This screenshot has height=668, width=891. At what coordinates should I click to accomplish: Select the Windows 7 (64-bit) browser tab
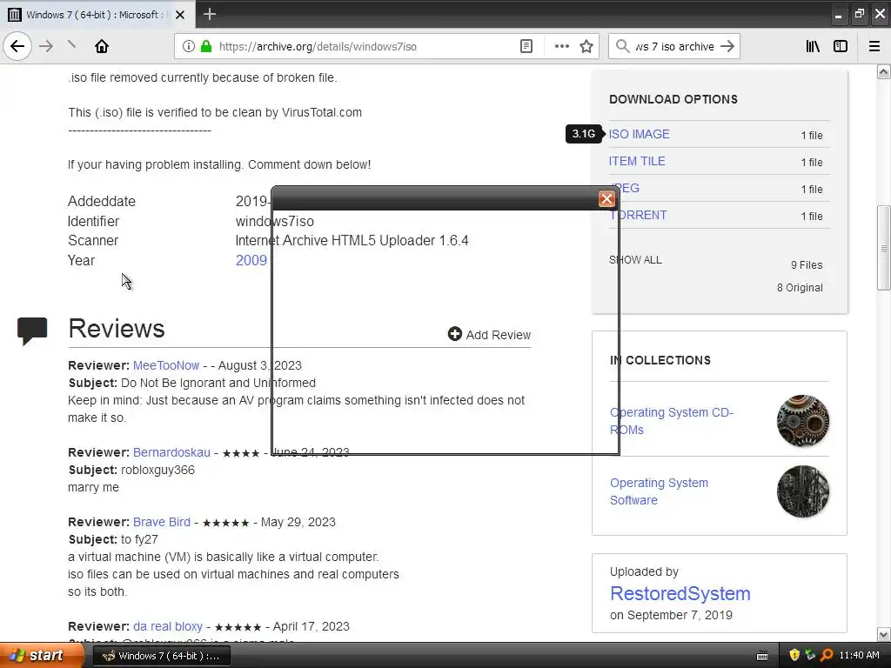(97, 14)
